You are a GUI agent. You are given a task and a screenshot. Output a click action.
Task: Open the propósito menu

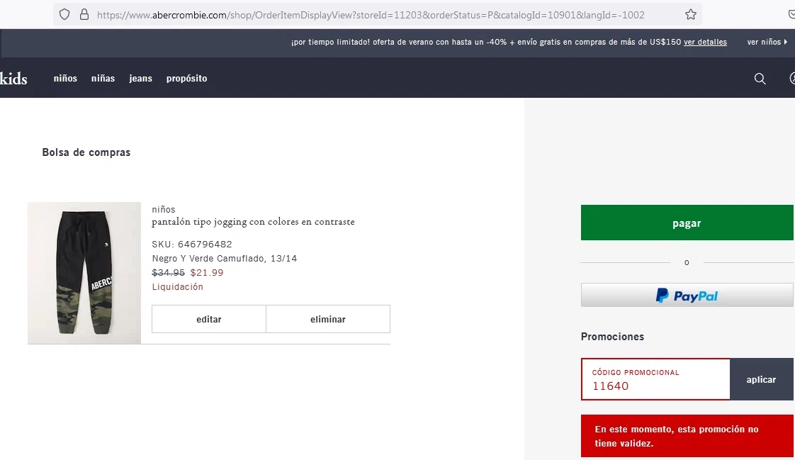tap(186, 79)
